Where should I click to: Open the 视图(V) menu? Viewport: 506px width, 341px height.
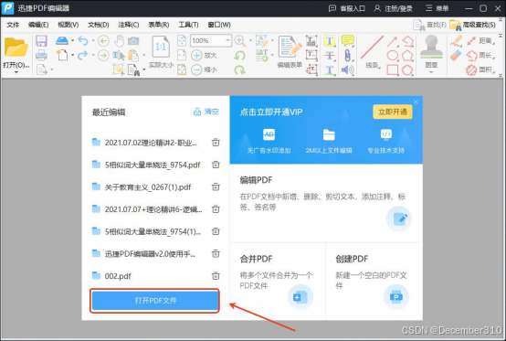(69, 25)
